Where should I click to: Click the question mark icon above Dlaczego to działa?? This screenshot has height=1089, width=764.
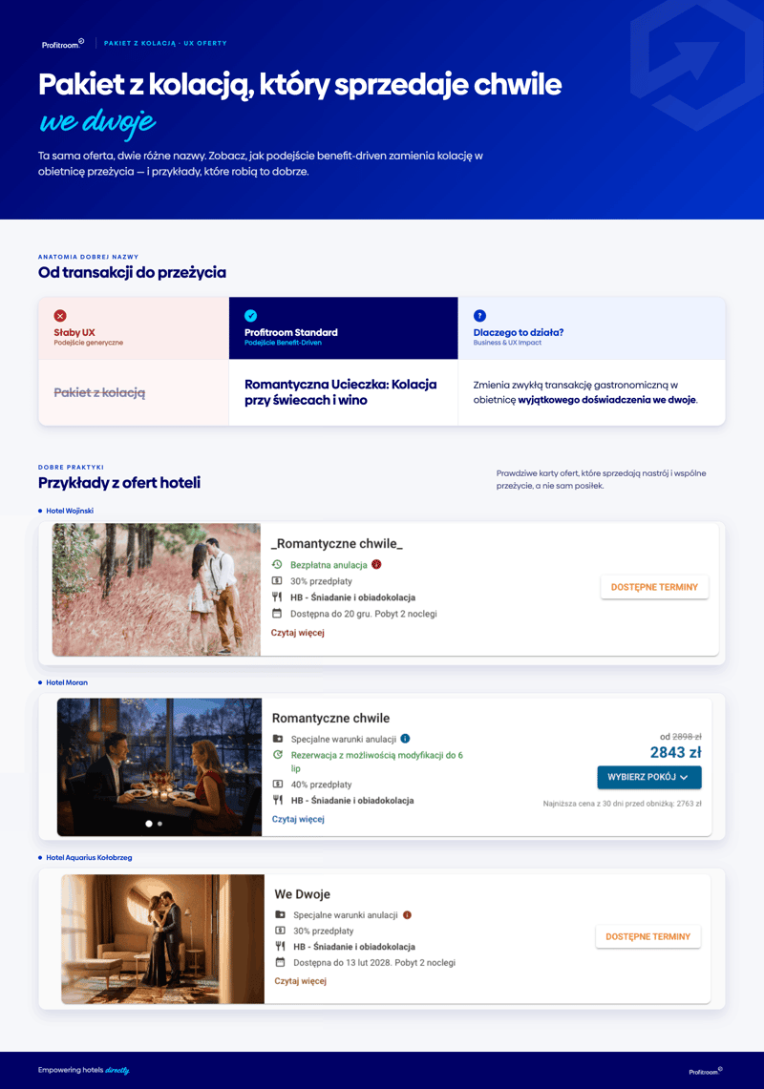click(479, 316)
